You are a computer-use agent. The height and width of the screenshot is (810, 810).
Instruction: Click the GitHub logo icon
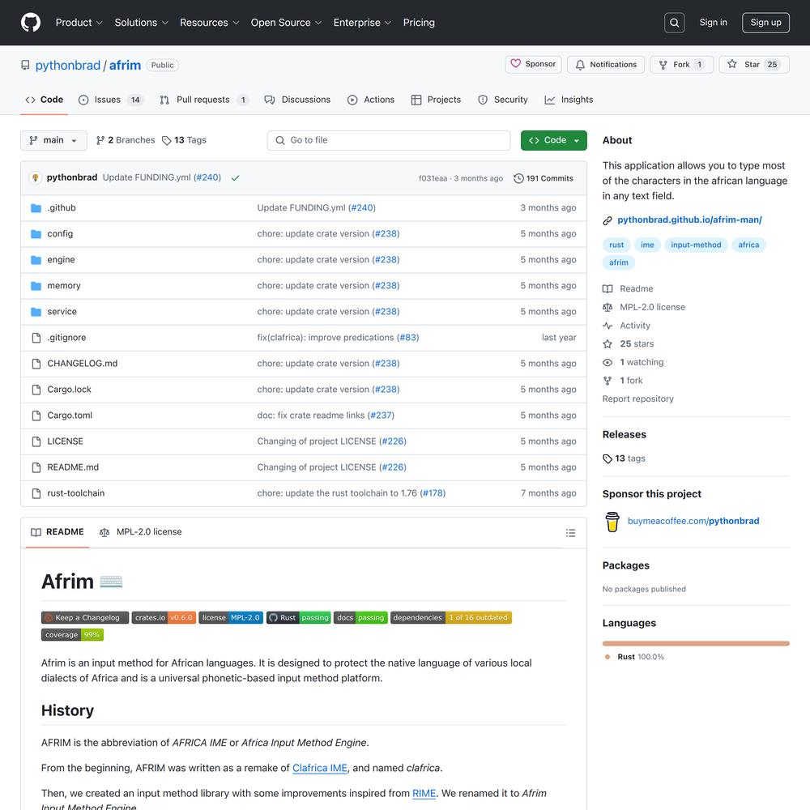pyautogui.click(x=31, y=23)
